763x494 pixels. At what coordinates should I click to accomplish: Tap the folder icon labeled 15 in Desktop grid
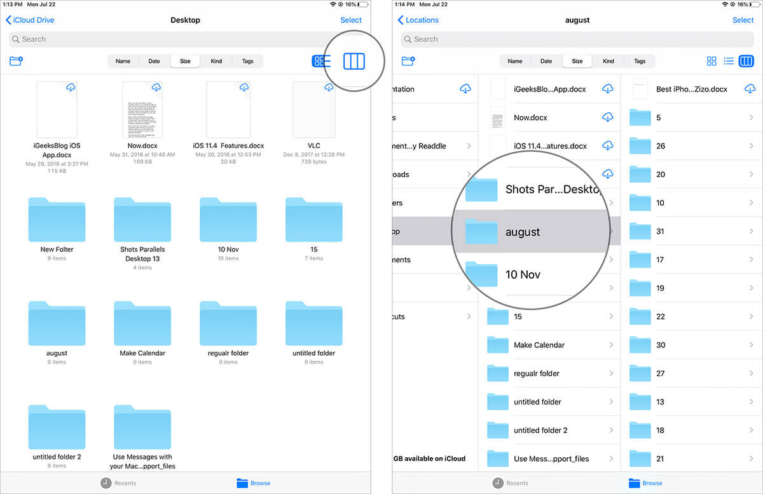pos(314,220)
